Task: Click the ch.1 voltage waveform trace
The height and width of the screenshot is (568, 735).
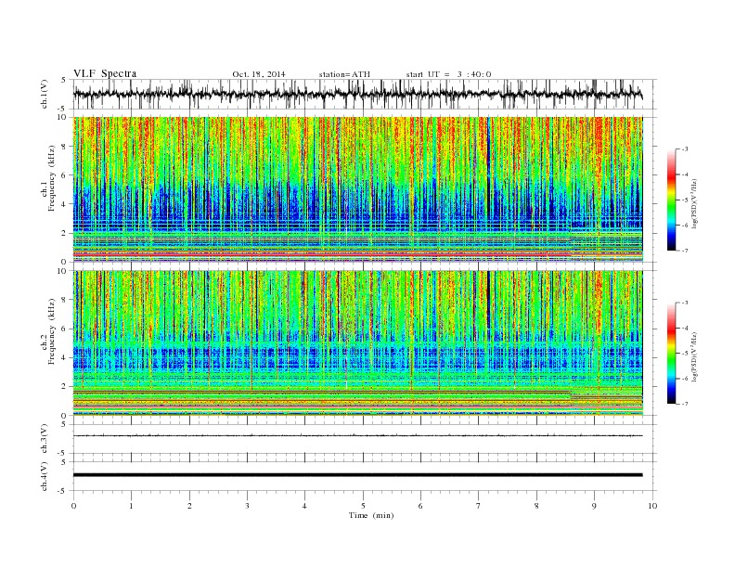Action: coord(358,94)
